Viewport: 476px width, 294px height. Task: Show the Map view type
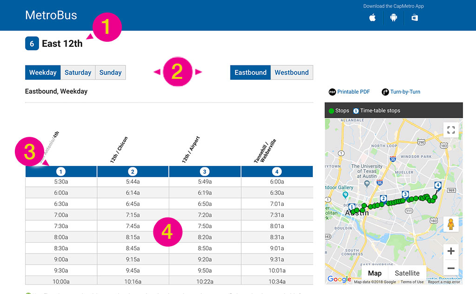point(375,273)
